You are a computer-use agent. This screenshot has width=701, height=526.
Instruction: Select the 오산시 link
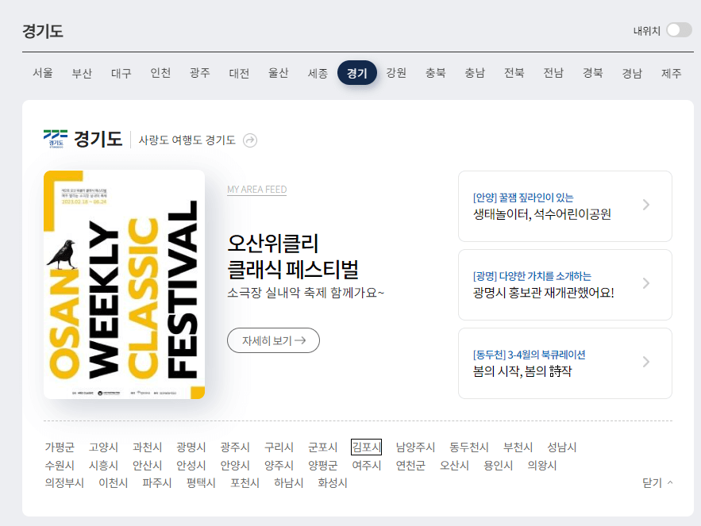click(x=453, y=467)
